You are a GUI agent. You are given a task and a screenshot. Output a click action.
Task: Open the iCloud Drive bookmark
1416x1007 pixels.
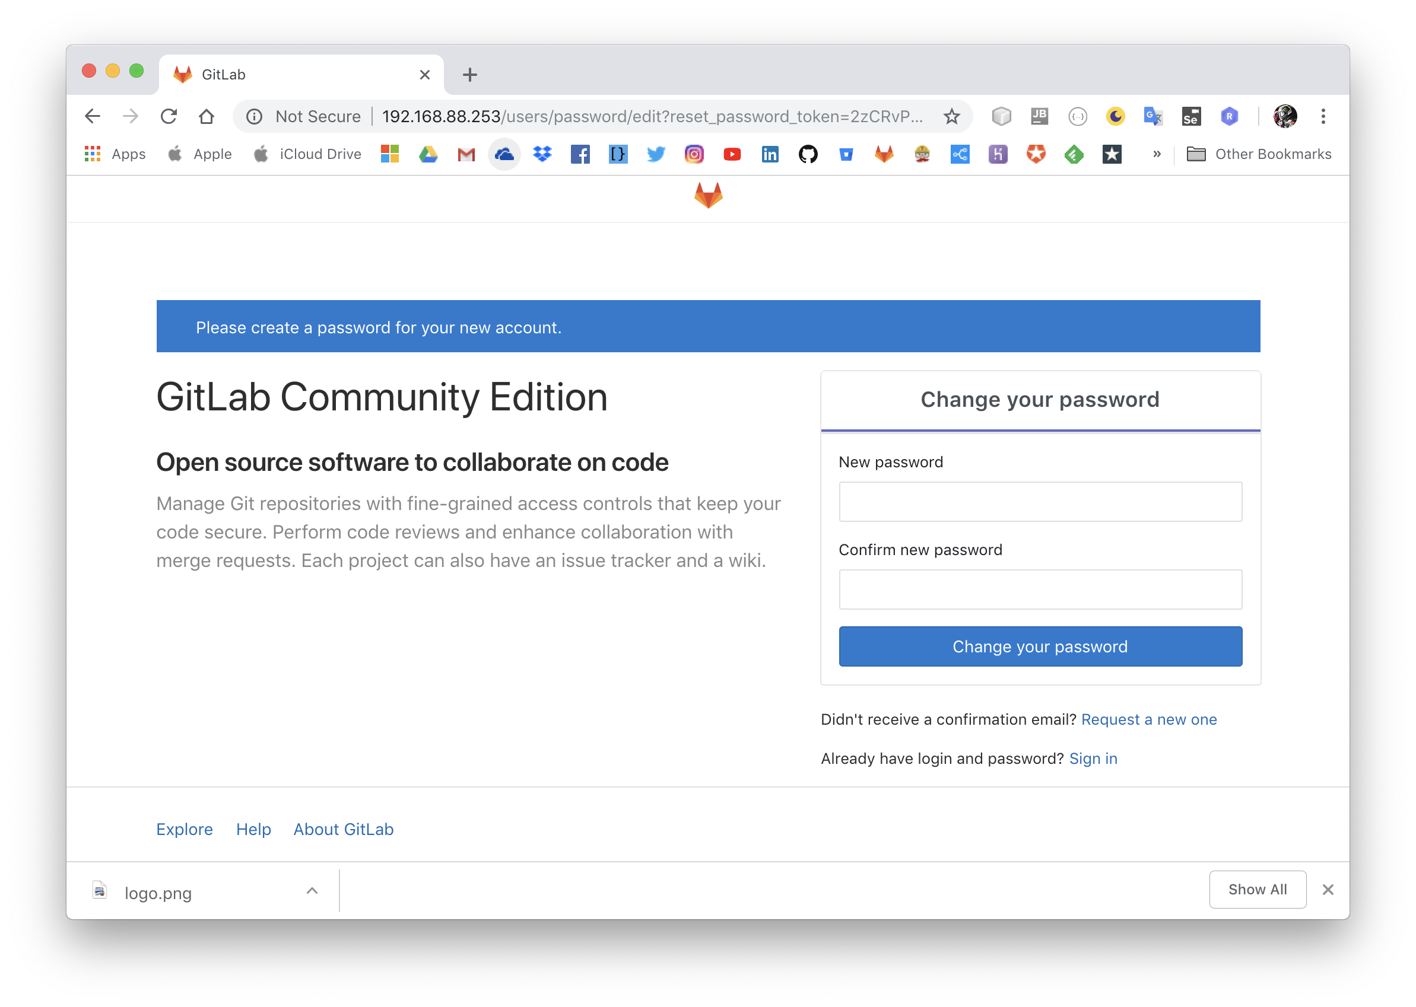click(x=308, y=154)
